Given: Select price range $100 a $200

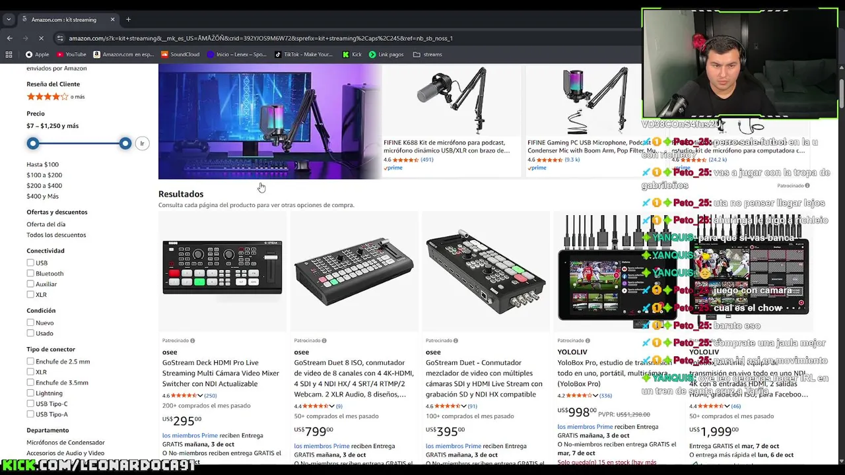Looking at the screenshot, I should pos(44,175).
